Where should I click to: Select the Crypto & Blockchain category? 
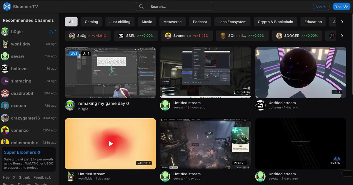click(275, 21)
